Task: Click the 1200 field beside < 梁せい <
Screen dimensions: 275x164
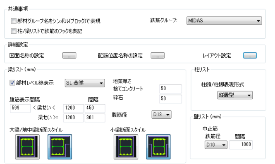Action: 73,108
